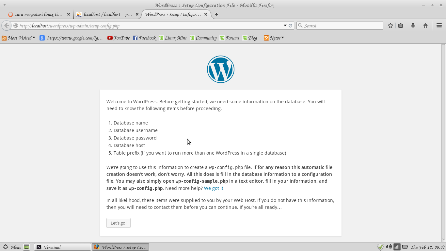Image resolution: width=446 pixels, height=251 pixels.
Task: Switch to localhost / localhost phpMyAdmin tab
Action: (107, 14)
